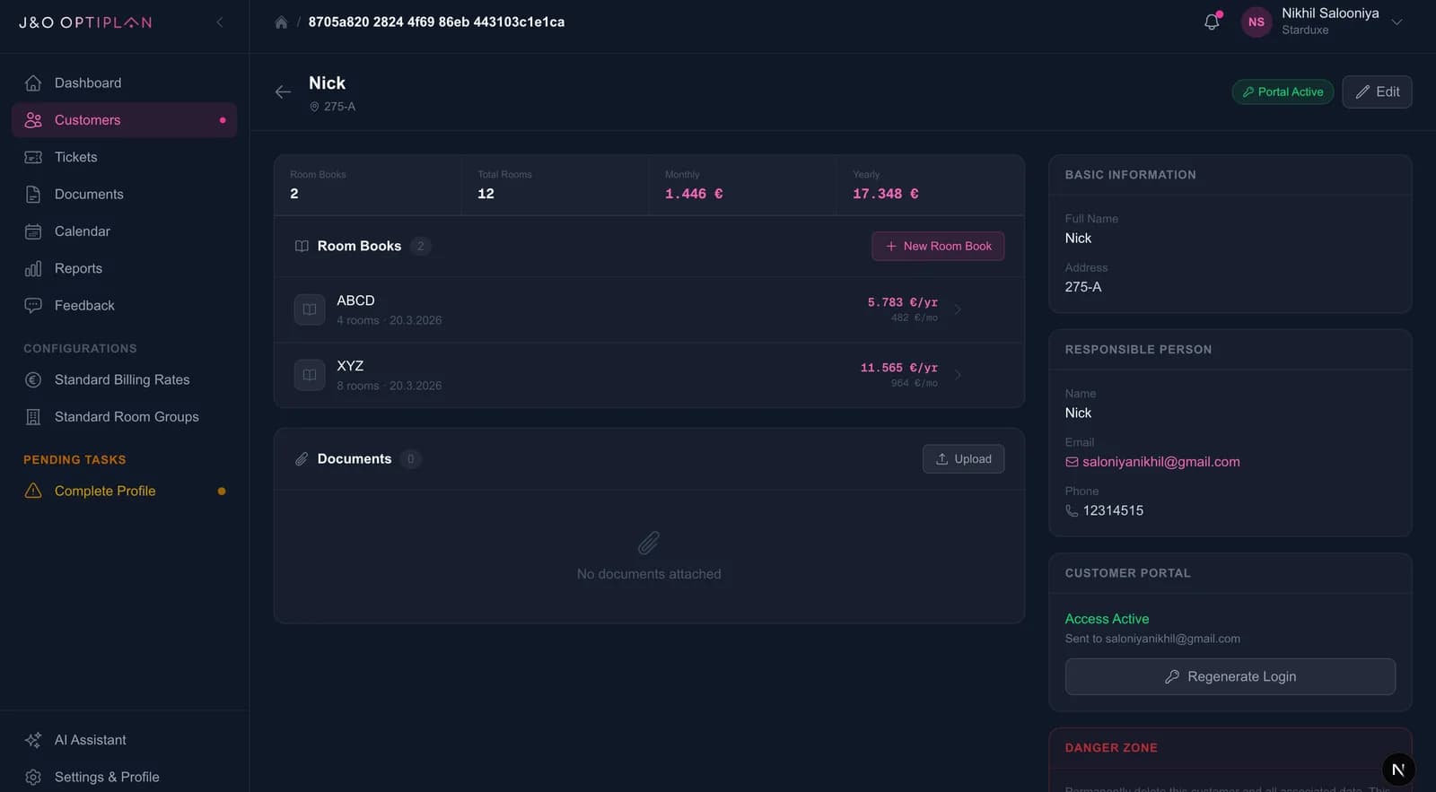Screen dimensions: 1436x792
Task: Click the home breadcrumb icon
Action: (281, 22)
